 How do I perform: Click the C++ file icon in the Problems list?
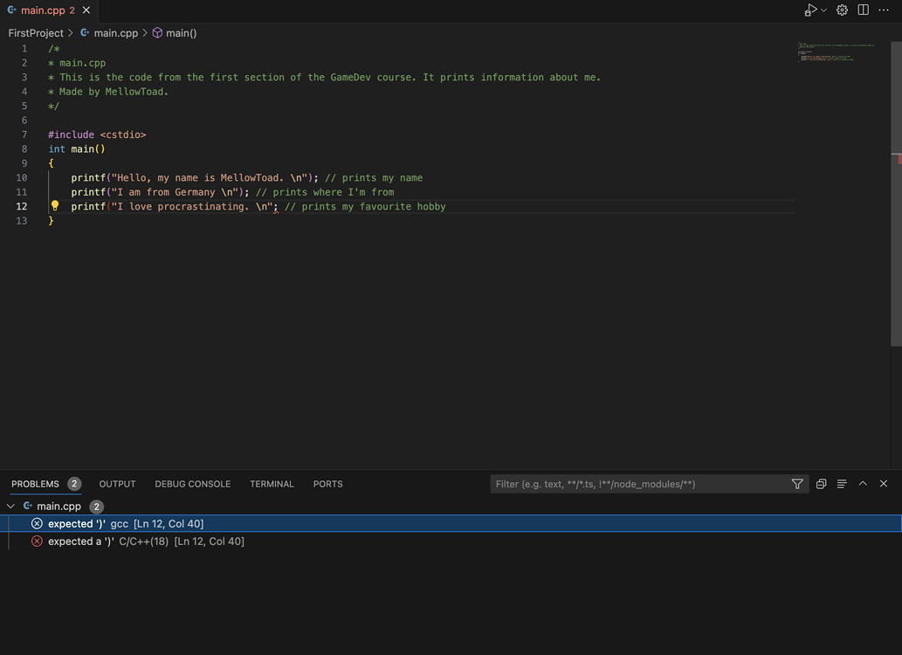point(27,507)
